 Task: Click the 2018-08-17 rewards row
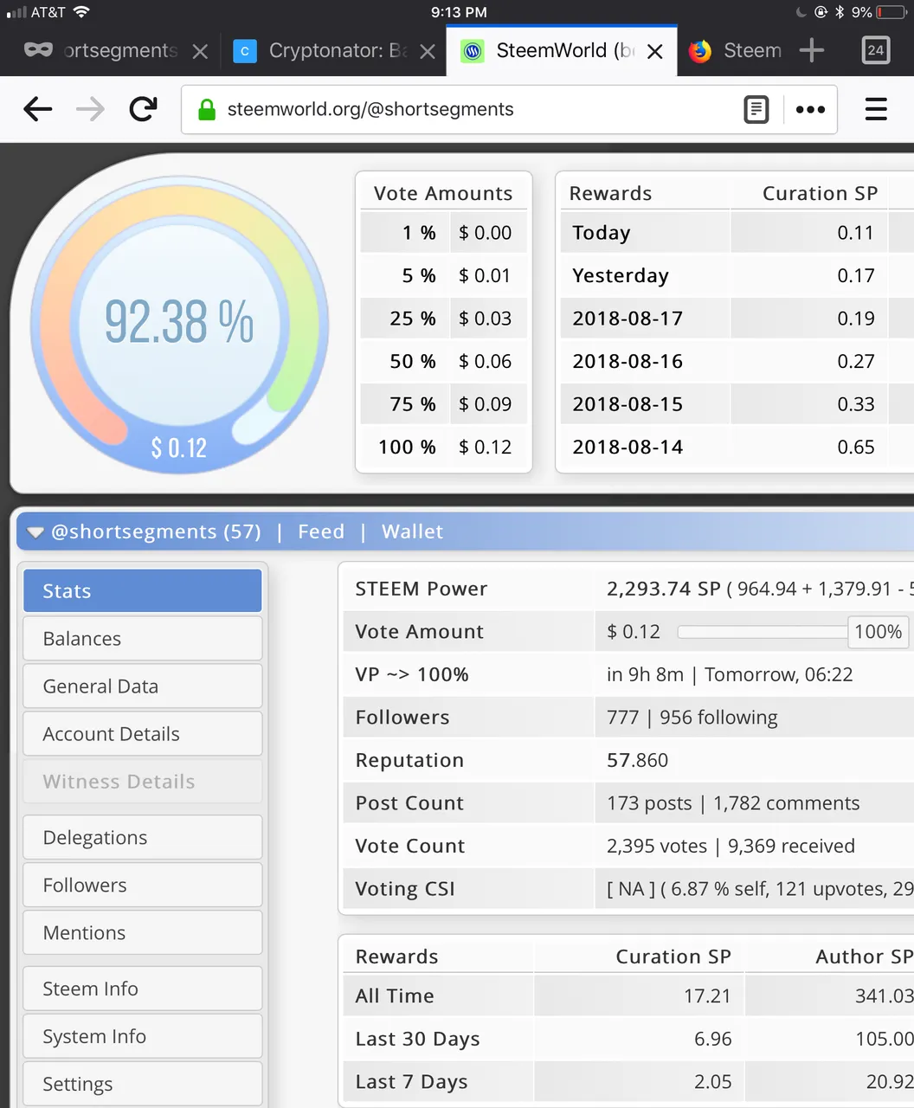tap(736, 319)
